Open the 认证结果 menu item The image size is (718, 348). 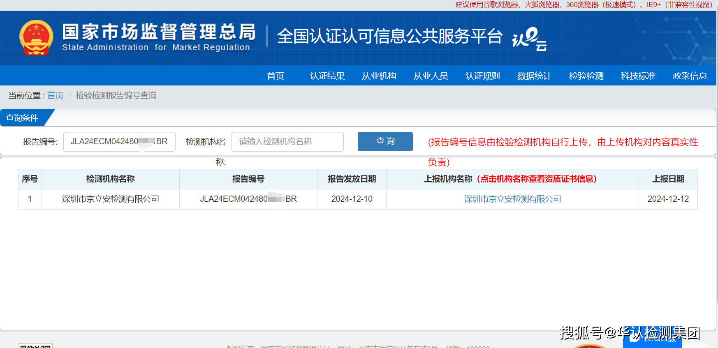pos(327,76)
